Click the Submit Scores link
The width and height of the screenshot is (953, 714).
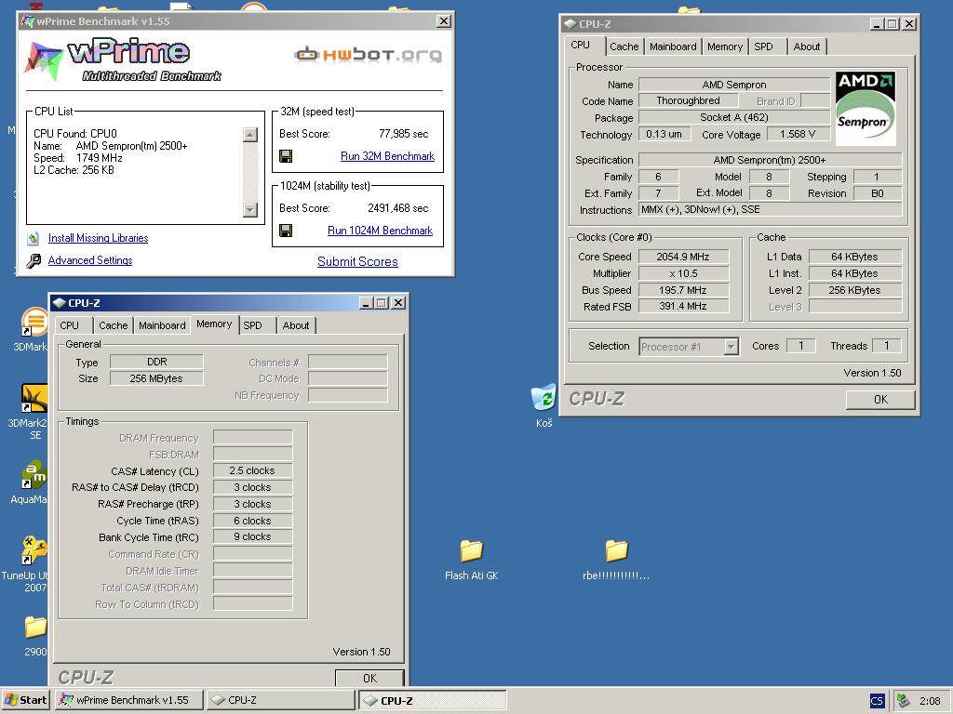(357, 261)
